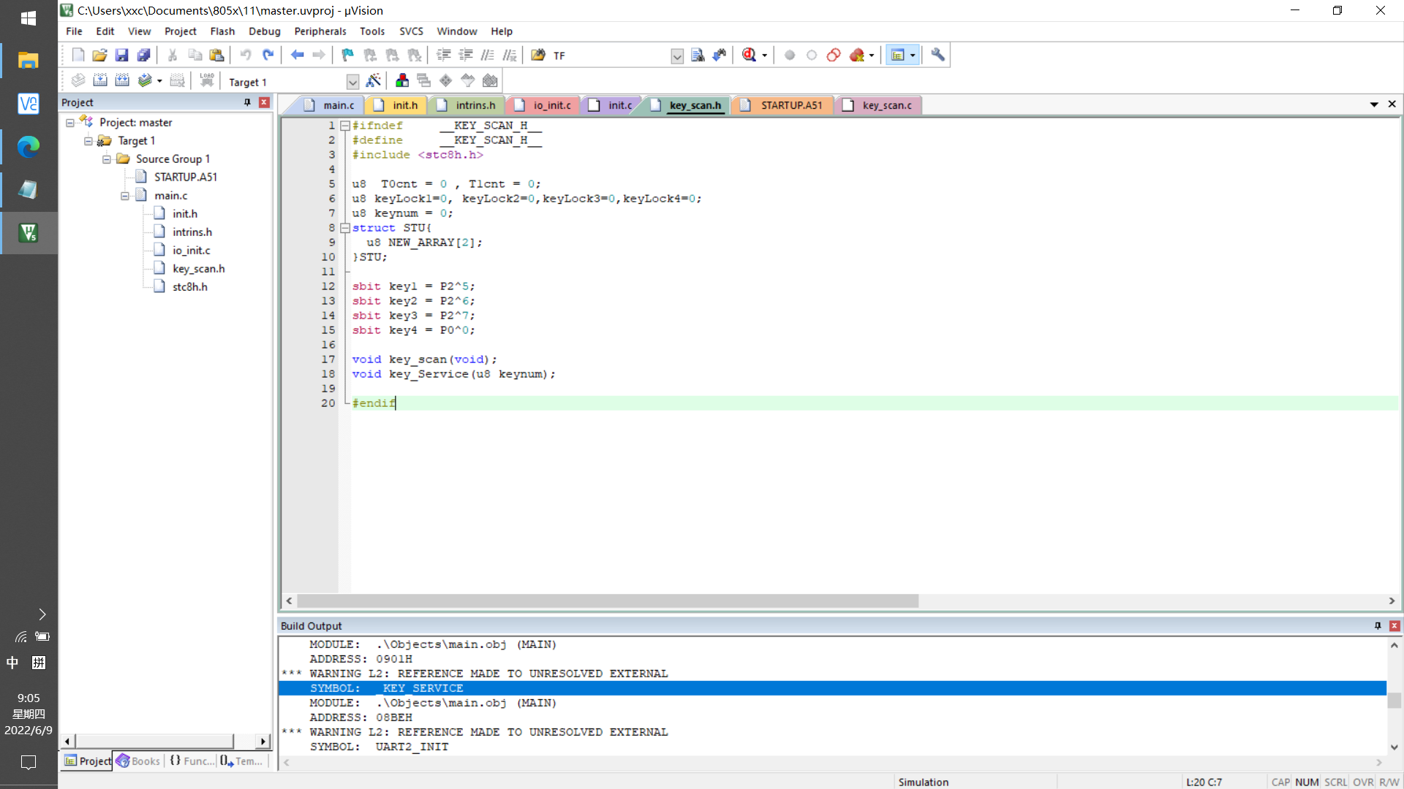This screenshot has width=1404, height=789.
Task: Open Microsoft Edge from the taskbar
Action: point(29,147)
